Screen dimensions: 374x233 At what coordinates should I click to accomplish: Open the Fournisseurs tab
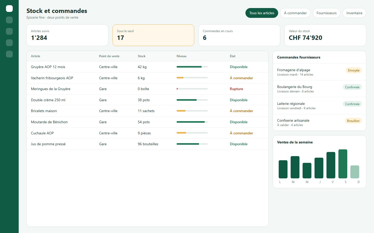point(326,13)
